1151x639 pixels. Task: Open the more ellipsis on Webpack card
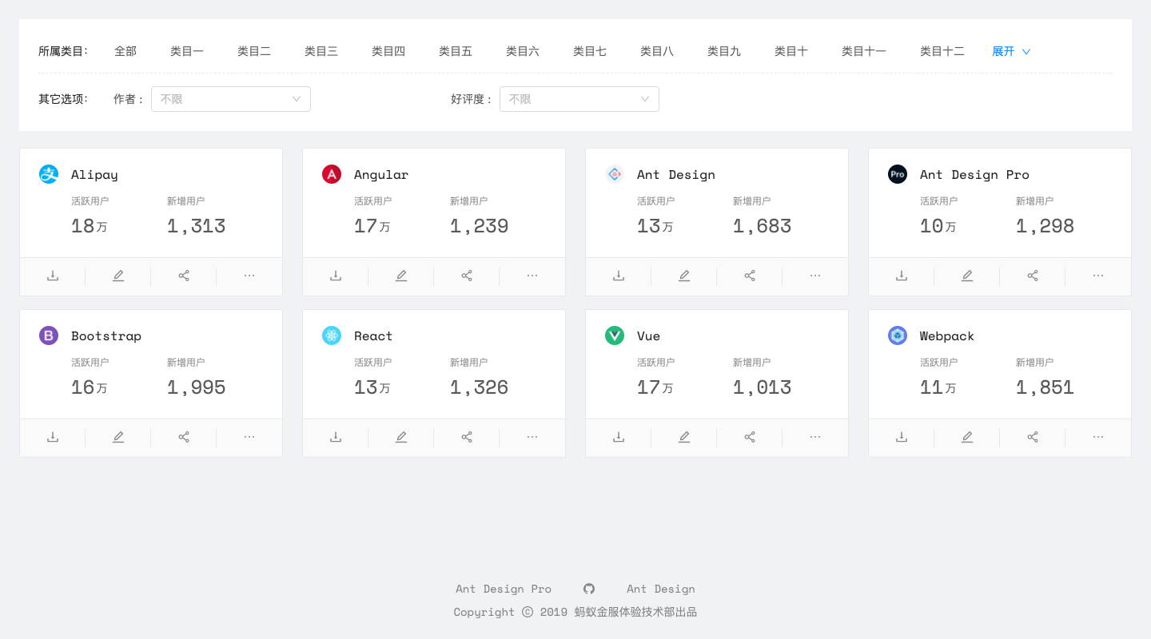(1098, 437)
